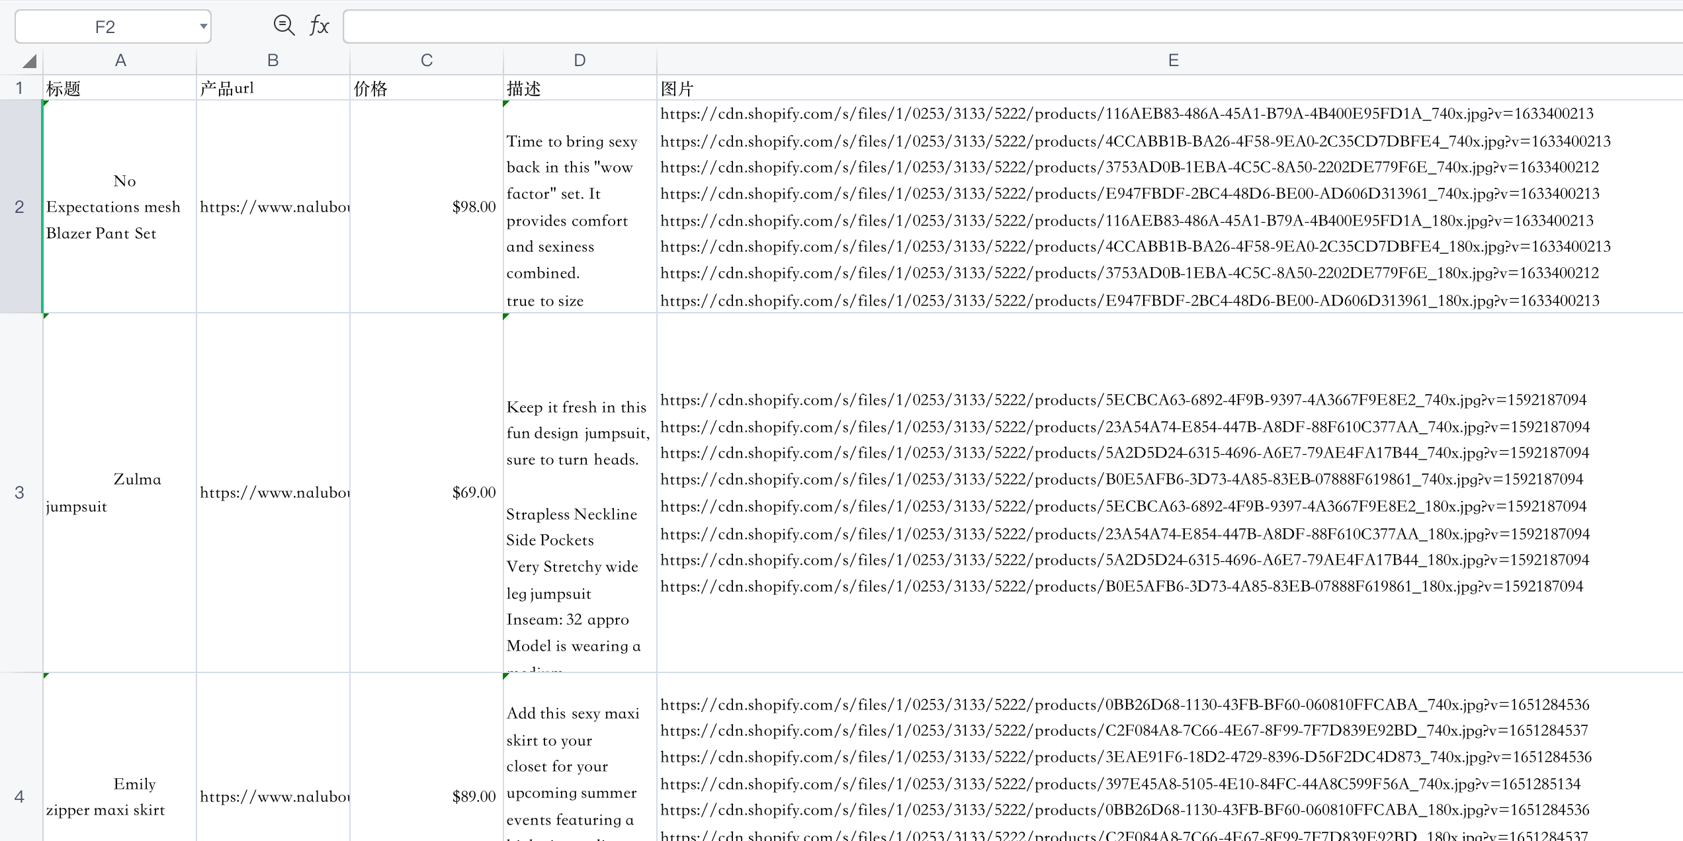Screen dimensions: 1683x841
Task: Select the $89.00 price cell
Action: (427, 757)
